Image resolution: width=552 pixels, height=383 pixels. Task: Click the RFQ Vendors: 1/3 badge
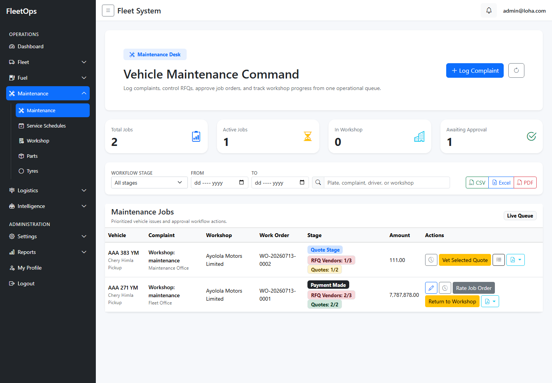331,260
